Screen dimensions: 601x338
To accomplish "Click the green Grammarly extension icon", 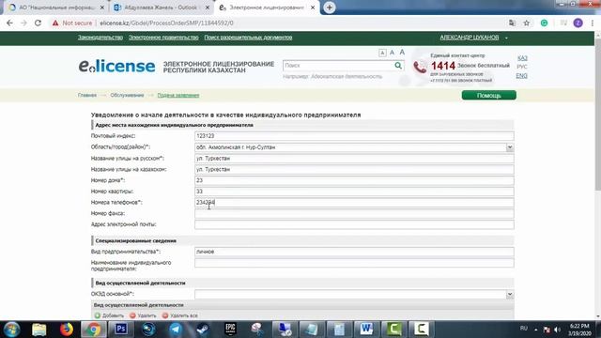I will (x=544, y=23).
